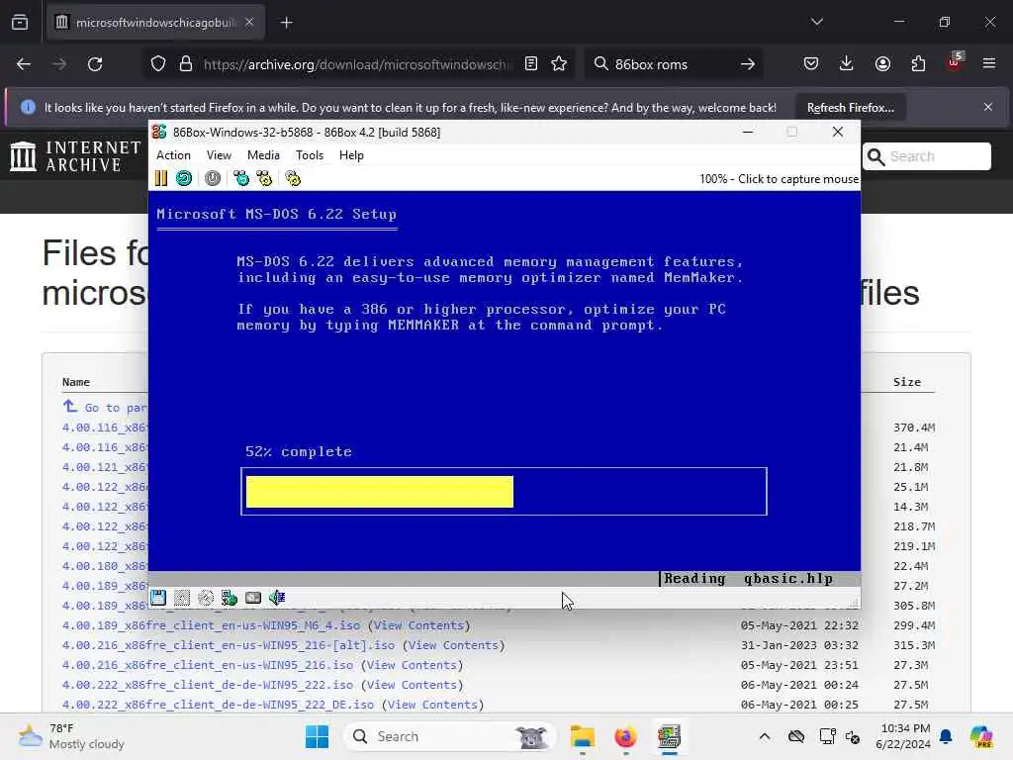Bookmark this page with the star

(559, 64)
